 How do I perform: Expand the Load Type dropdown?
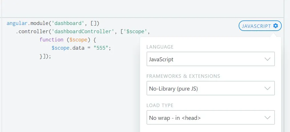click(x=210, y=118)
